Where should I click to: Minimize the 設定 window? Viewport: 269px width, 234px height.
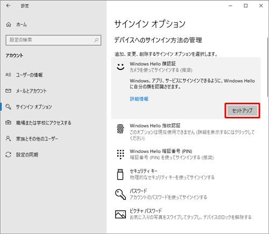coord(230,6)
